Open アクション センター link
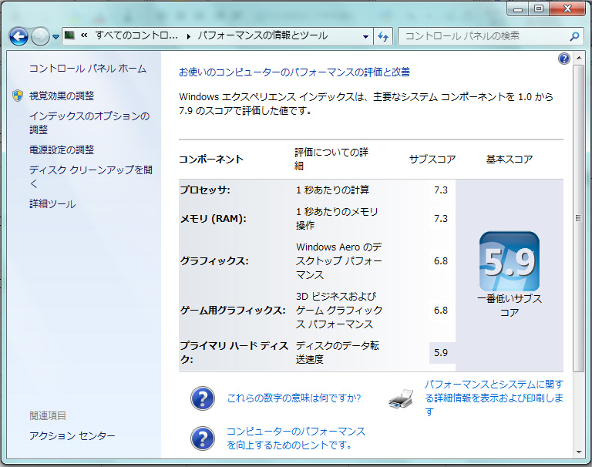Viewport: 592px width, 467px height. pos(72,435)
